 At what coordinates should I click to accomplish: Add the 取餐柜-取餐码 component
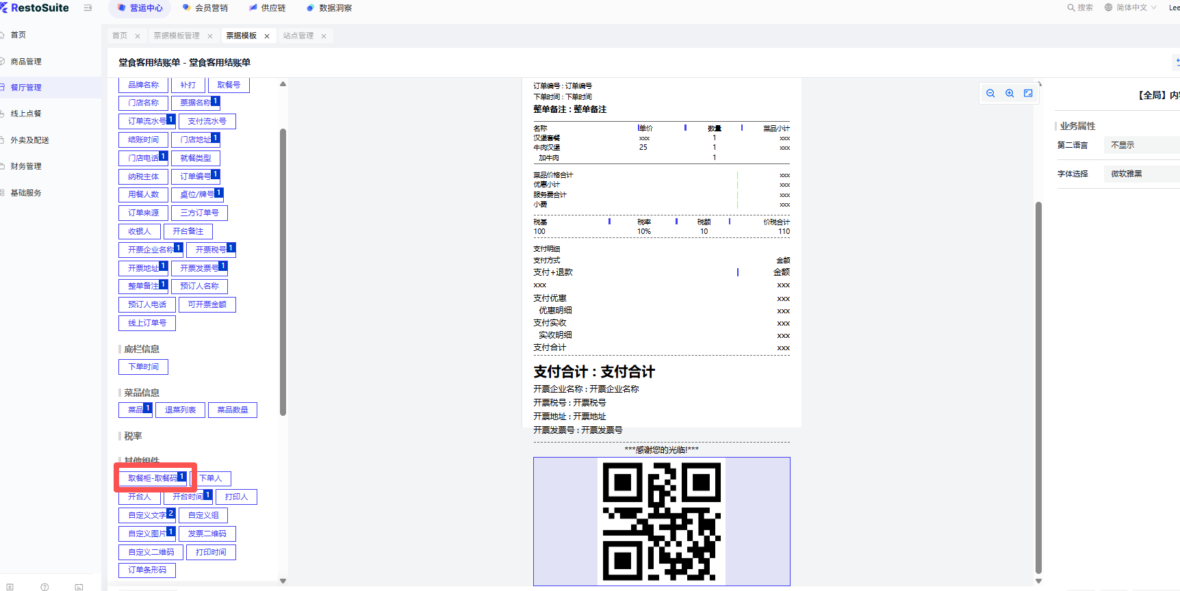tap(153, 478)
